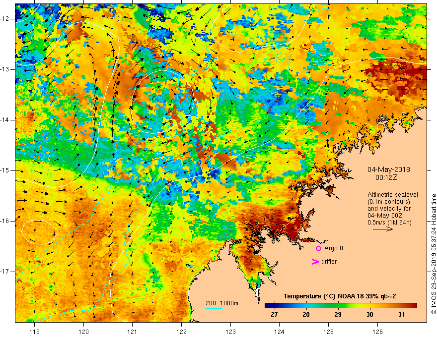Click the longitude axis label '120'
The width and height of the screenshot is (437, 337).
click(x=83, y=332)
